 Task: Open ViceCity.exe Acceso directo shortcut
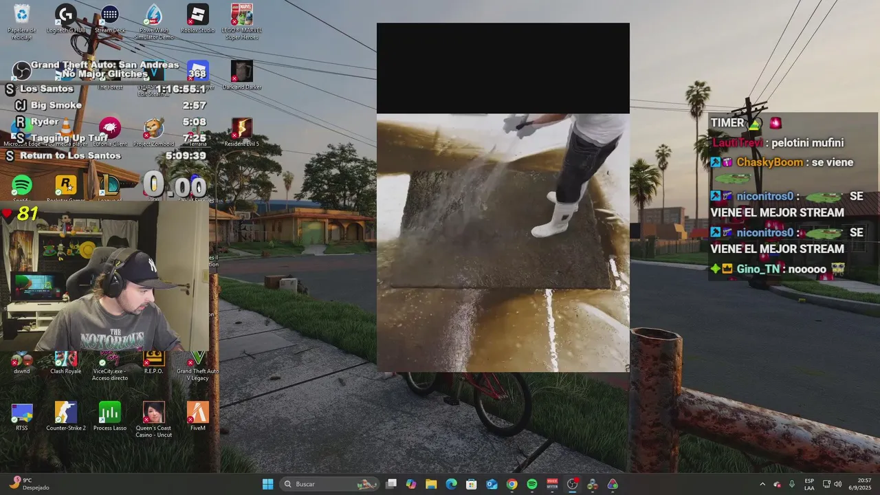click(110, 364)
